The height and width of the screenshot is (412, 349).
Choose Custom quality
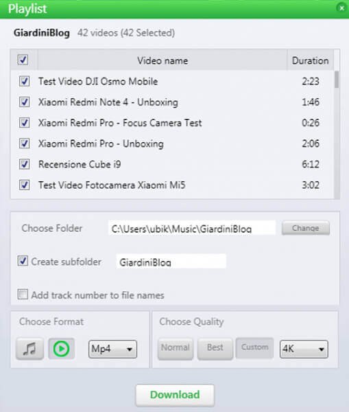tap(255, 348)
